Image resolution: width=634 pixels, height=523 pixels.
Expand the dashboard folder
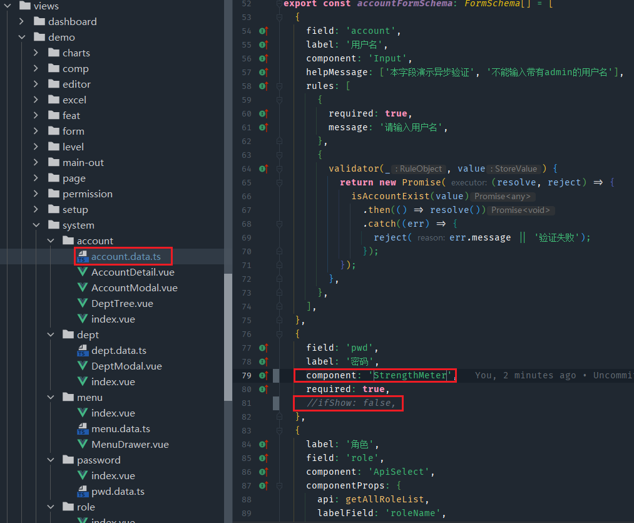[21, 21]
